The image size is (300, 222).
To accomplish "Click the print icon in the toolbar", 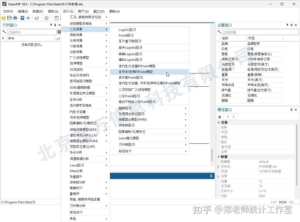I will point(15,18).
